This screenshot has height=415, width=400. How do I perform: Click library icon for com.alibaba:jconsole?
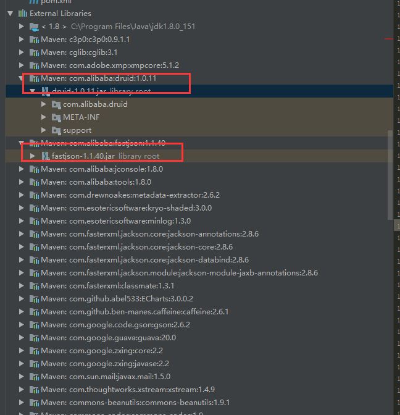34,169
